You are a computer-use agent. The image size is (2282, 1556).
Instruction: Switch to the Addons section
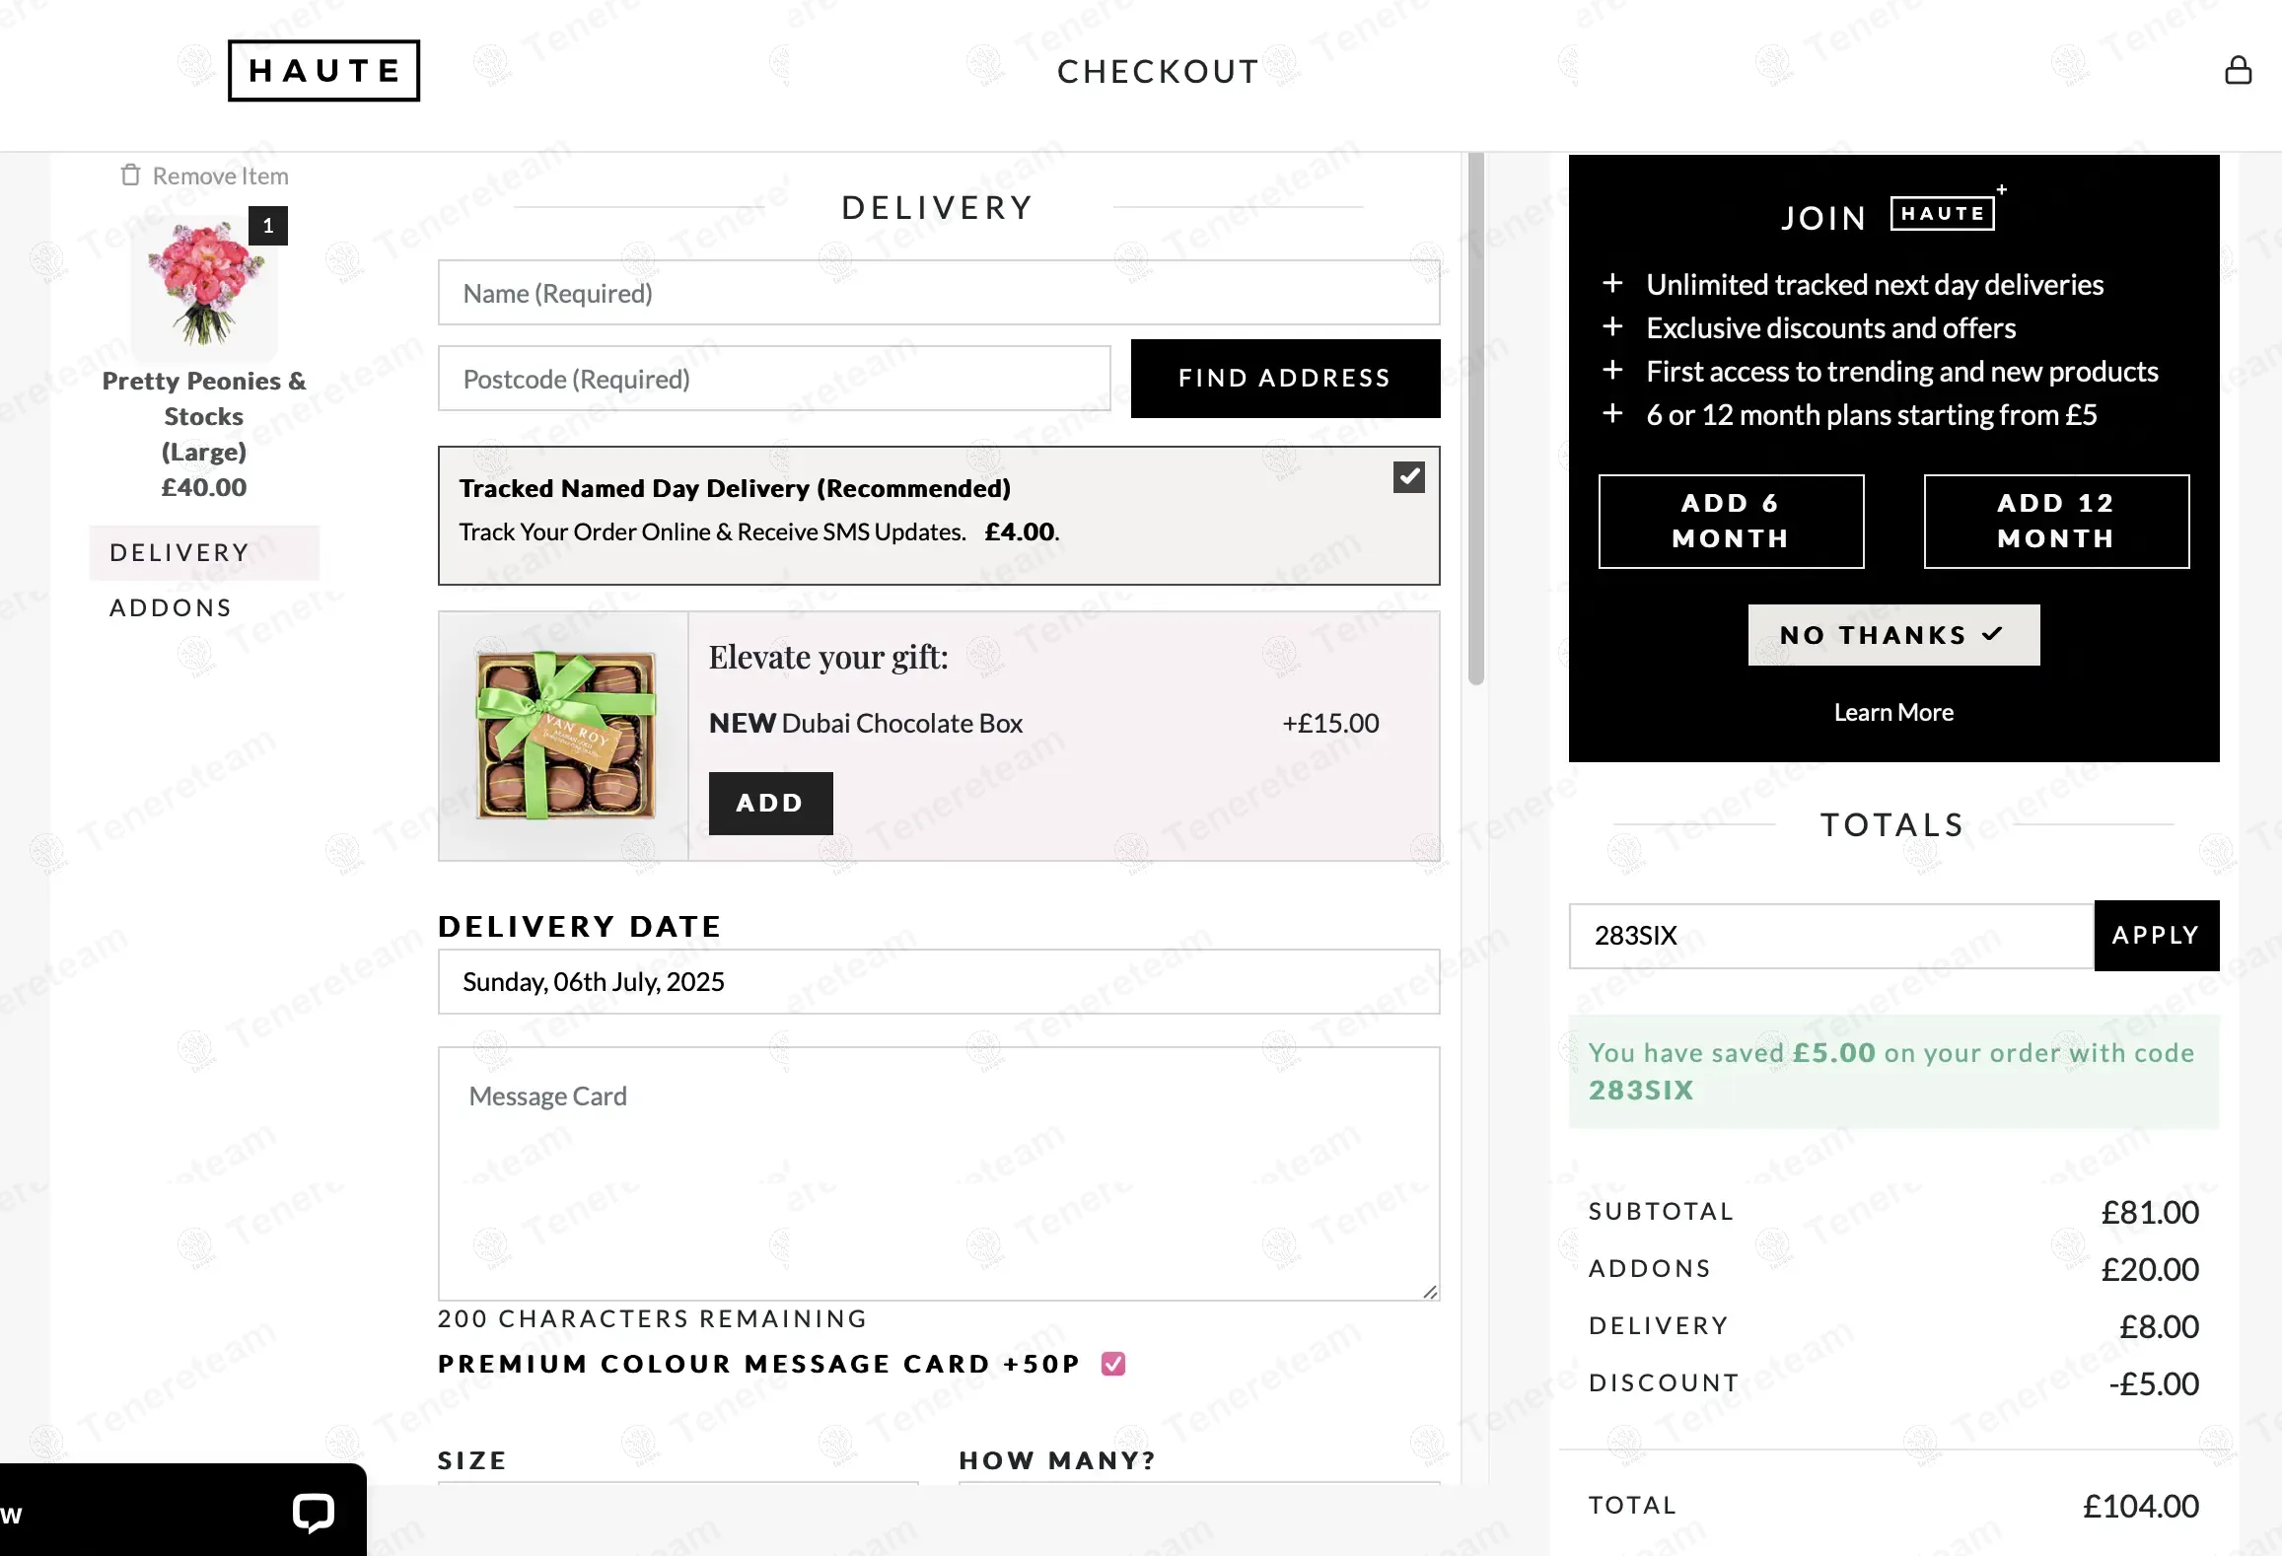pos(171,608)
